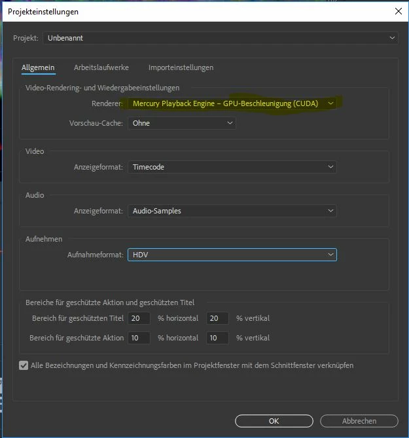Screen dimensions: 409x438
Task: Open the Projekt dropdown showing Unbenannt
Action: point(221,38)
